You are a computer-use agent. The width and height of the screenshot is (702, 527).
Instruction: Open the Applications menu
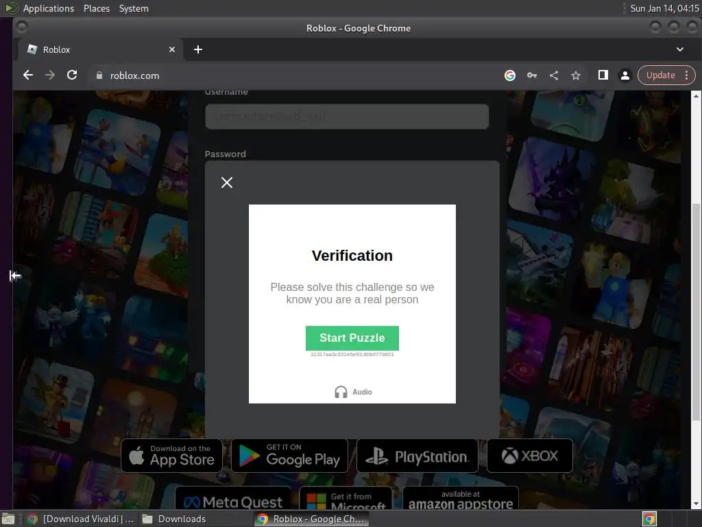(49, 8)
